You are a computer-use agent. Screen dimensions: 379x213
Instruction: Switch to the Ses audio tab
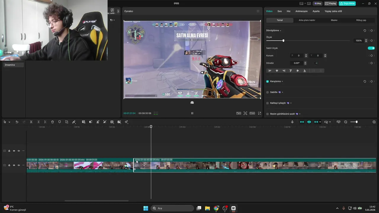[x=280, y=11]
